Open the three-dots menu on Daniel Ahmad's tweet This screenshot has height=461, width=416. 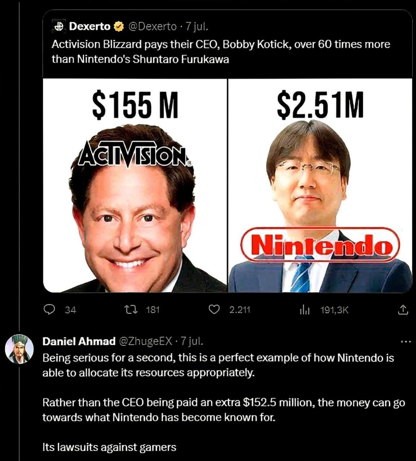click(x=406, y=341)
